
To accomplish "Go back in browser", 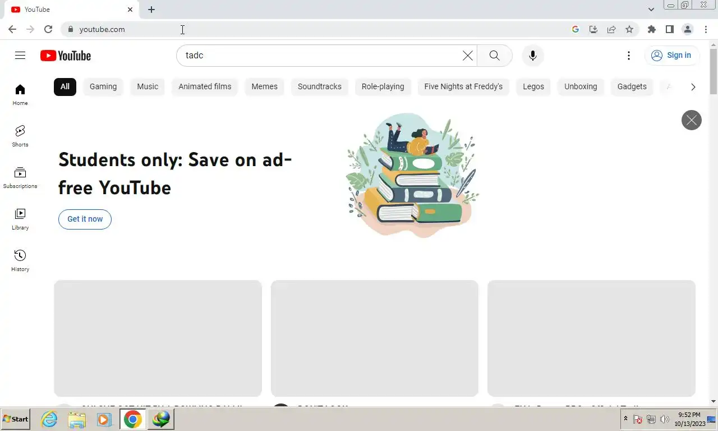I will (x=12, y=29).
